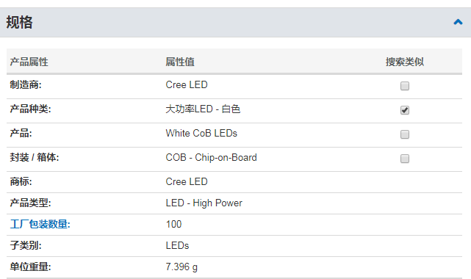Enable the 制造商 Cree LED checkbox
Viewport: 471px width, 279px height.
[x=405, y=86]
